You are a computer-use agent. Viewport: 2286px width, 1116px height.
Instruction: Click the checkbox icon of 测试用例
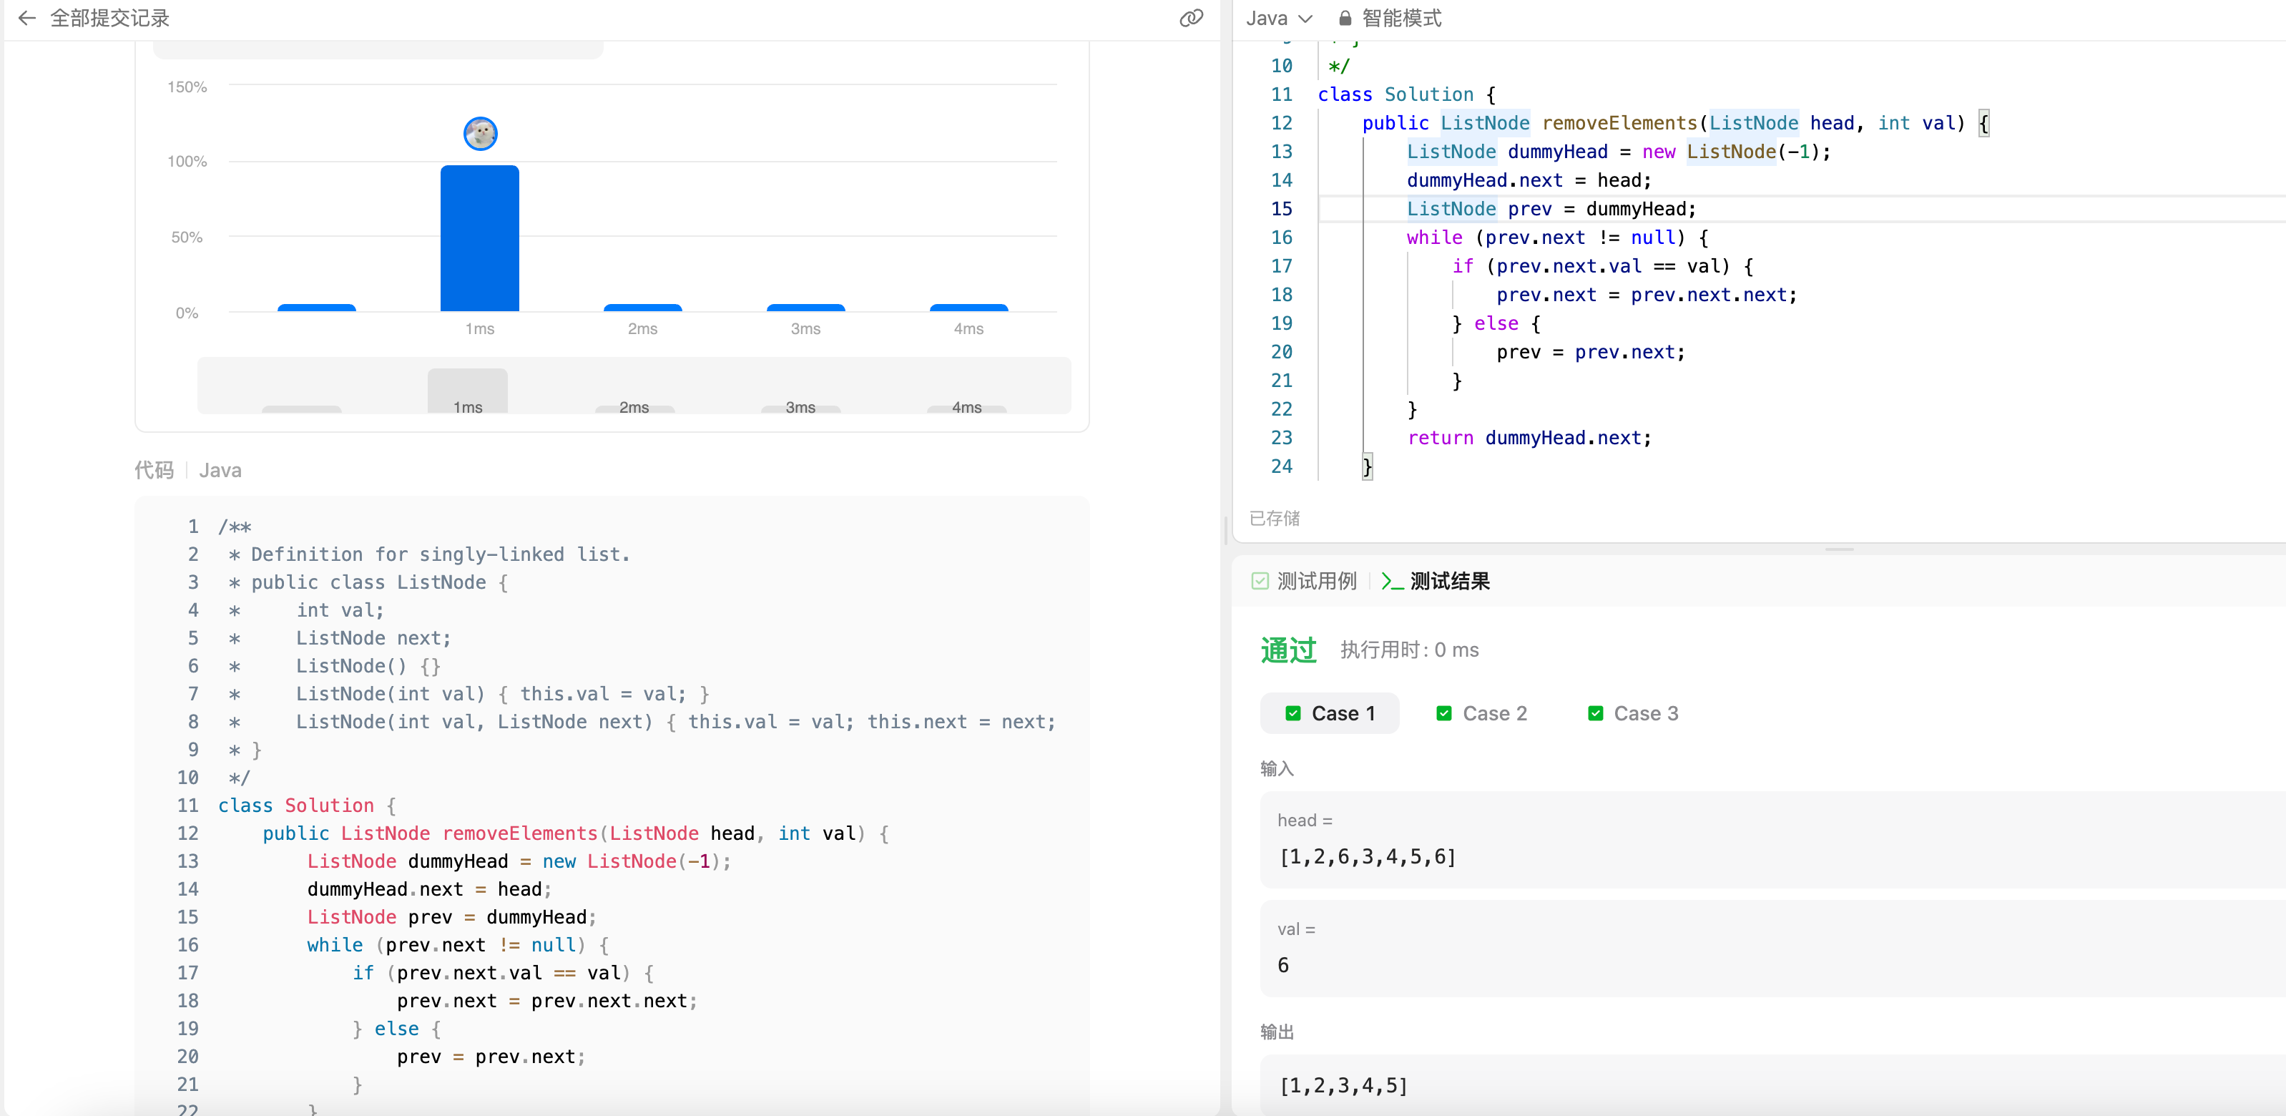point(1260,582)
